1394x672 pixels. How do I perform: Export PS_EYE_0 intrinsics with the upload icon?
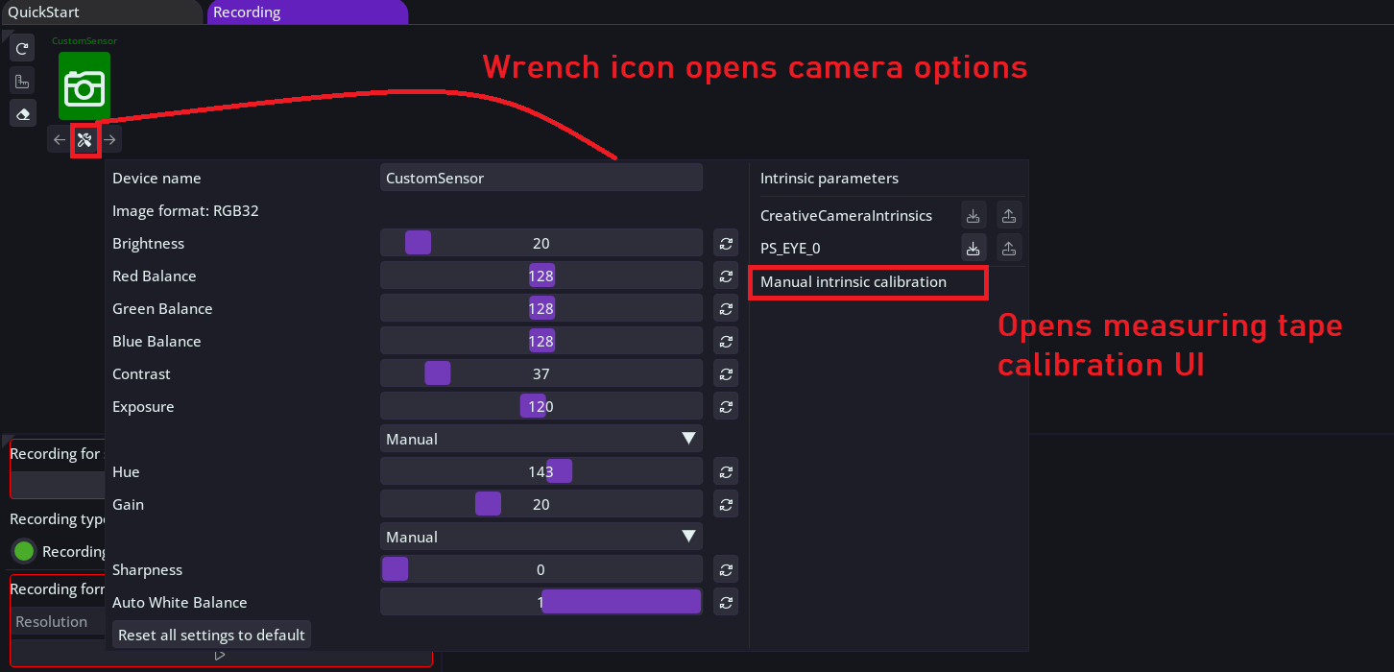(1009, 249)
